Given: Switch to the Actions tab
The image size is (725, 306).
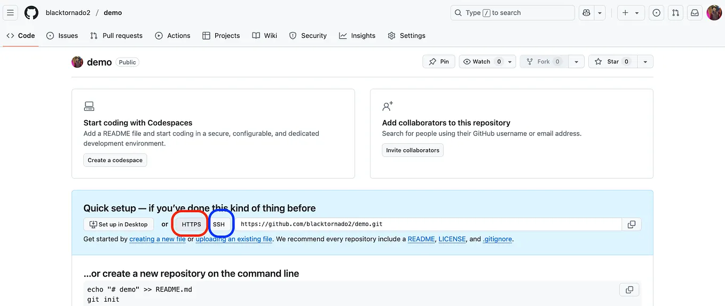Looking at the screenshot, I should 172,36.
